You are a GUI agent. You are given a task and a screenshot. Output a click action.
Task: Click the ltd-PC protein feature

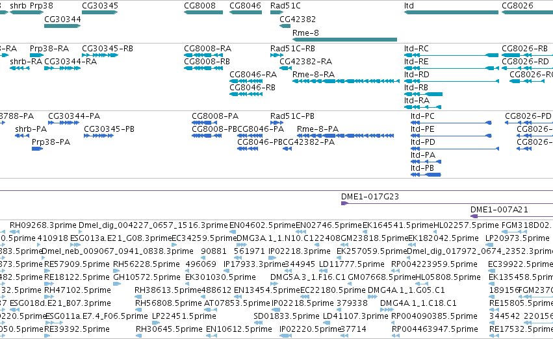click(451, 123)
